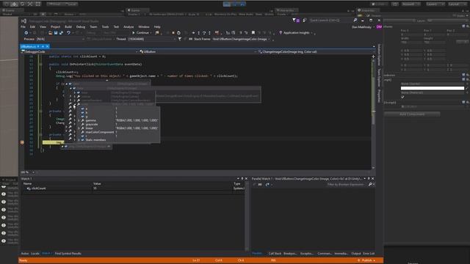Click the red breakpoint marker in margin

coord(22,142)
